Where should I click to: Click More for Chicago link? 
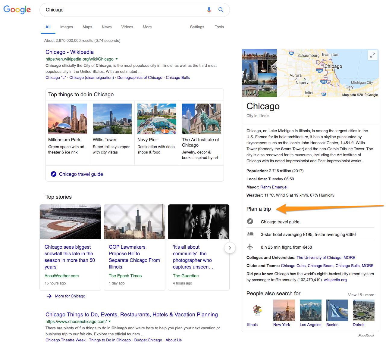(x=70, y=296)
